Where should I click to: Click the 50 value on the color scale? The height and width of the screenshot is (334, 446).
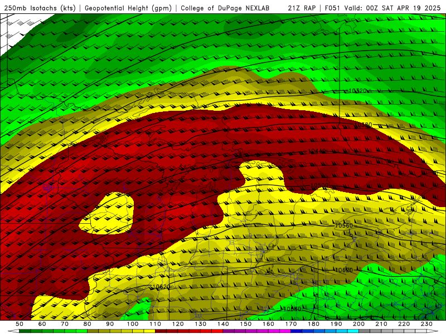point(19,324)
